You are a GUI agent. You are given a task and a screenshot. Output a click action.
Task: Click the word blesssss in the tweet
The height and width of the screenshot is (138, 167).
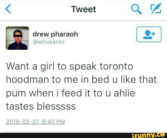[56, 106]
